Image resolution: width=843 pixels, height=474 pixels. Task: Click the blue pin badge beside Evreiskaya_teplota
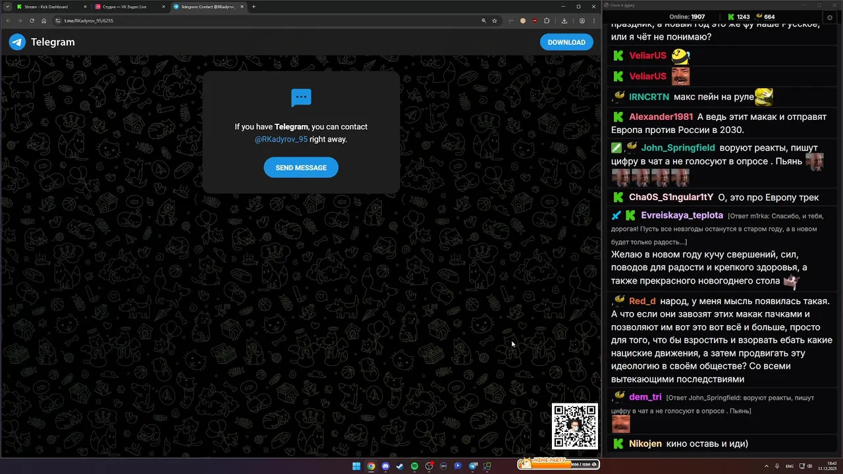(616, 215)
